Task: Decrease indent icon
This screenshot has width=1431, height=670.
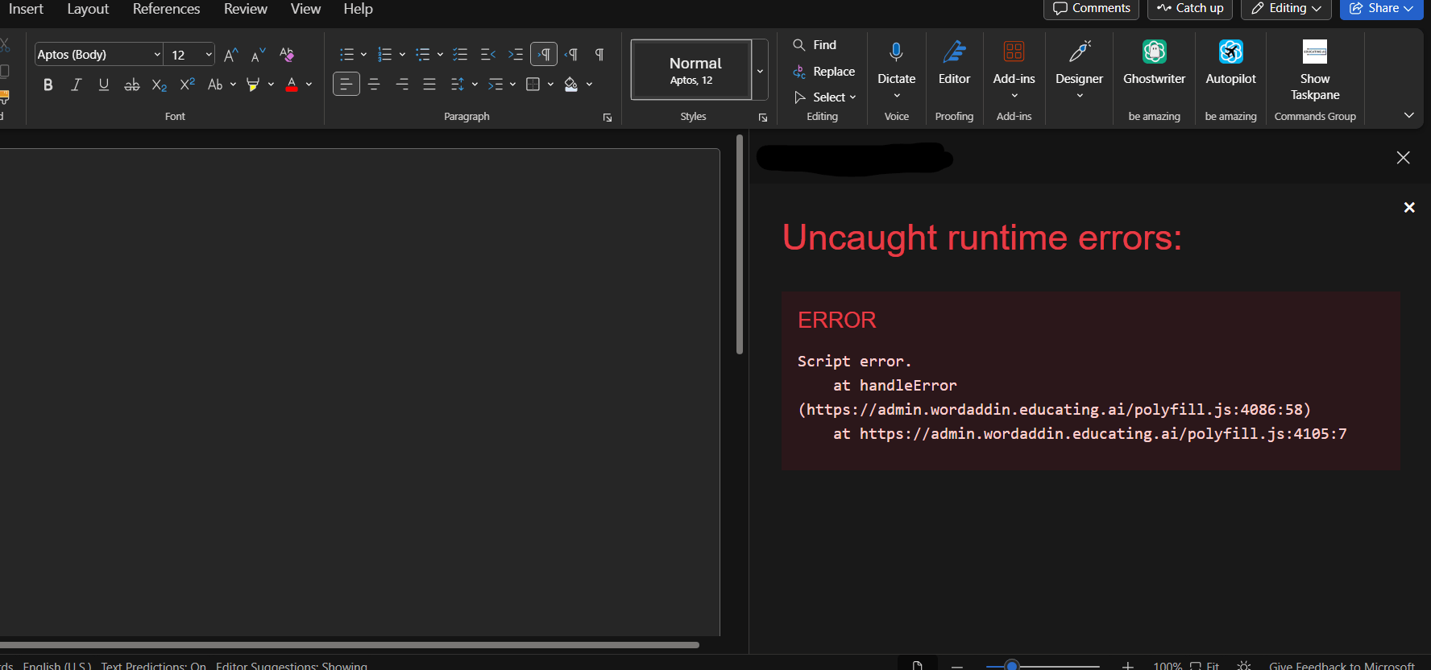Action: (x=487, y=55)
